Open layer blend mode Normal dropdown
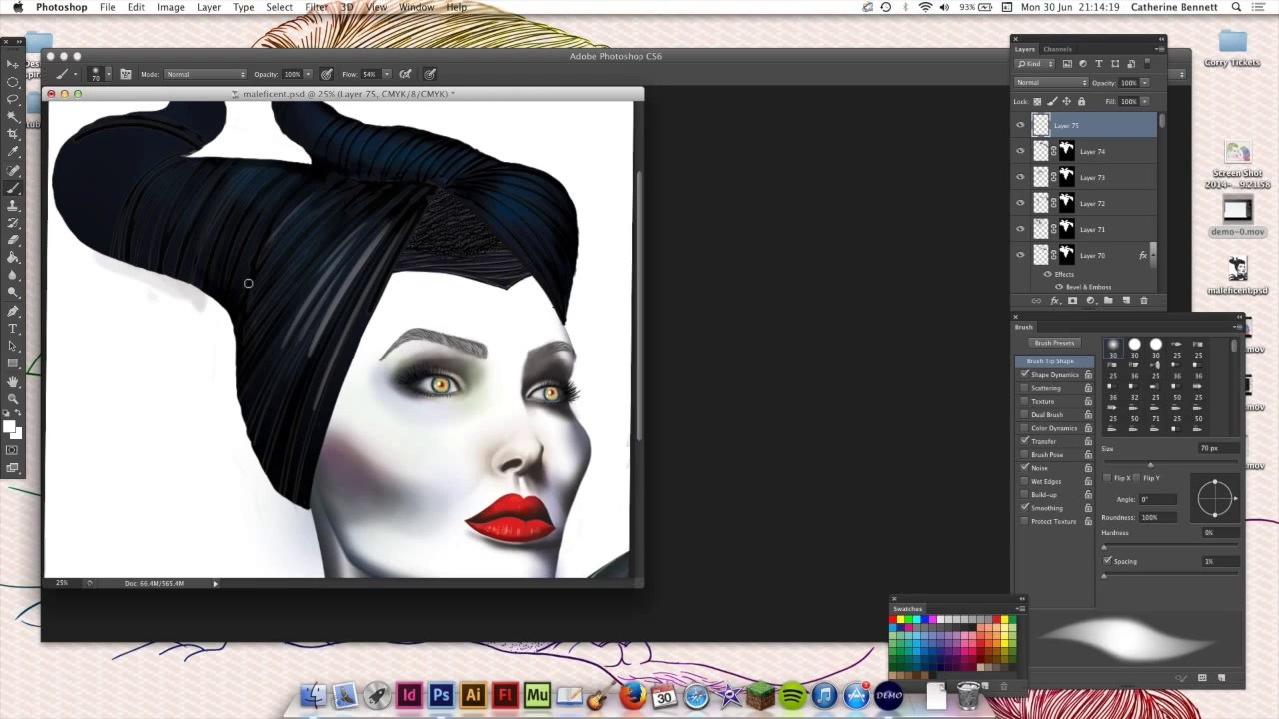Viewport: 1279px width, 719px height. (1051, 83)
